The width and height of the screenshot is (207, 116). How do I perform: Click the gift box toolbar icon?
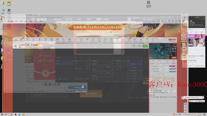pos(87,39)
